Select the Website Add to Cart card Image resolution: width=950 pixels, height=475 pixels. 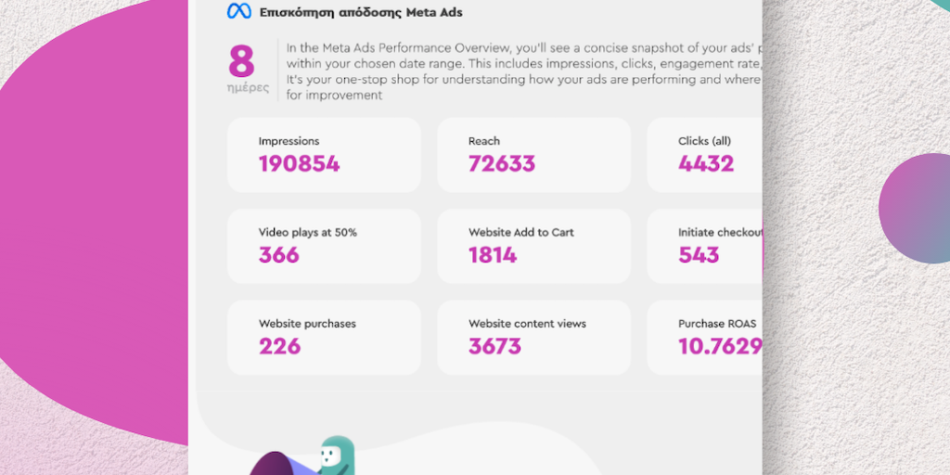click(533, 246)
